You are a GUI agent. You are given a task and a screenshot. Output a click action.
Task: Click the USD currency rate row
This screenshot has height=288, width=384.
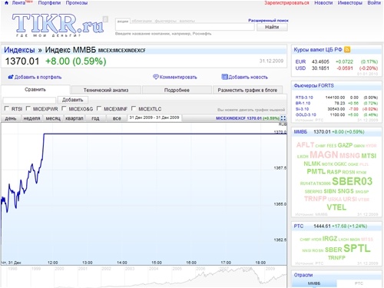336,68
